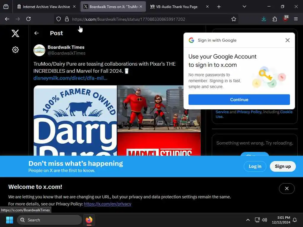The image size is (303, 227).
Task: Open the Service link in sidebar terms
Action: coord(222,112)
